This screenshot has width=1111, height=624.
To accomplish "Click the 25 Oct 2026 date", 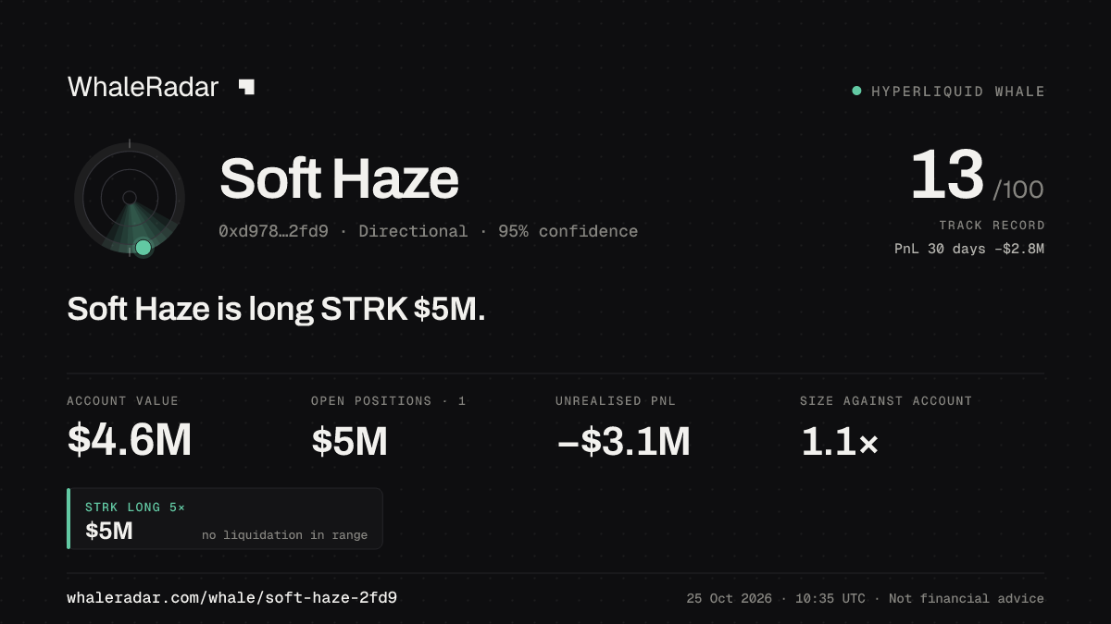I will pos(730,599).
